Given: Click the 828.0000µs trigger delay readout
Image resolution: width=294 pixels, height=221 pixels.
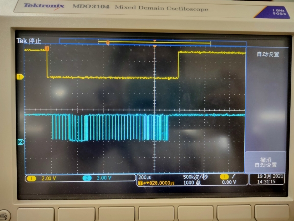Looking at the screenshot, I should pyautogui.click(x=157, y=183).
